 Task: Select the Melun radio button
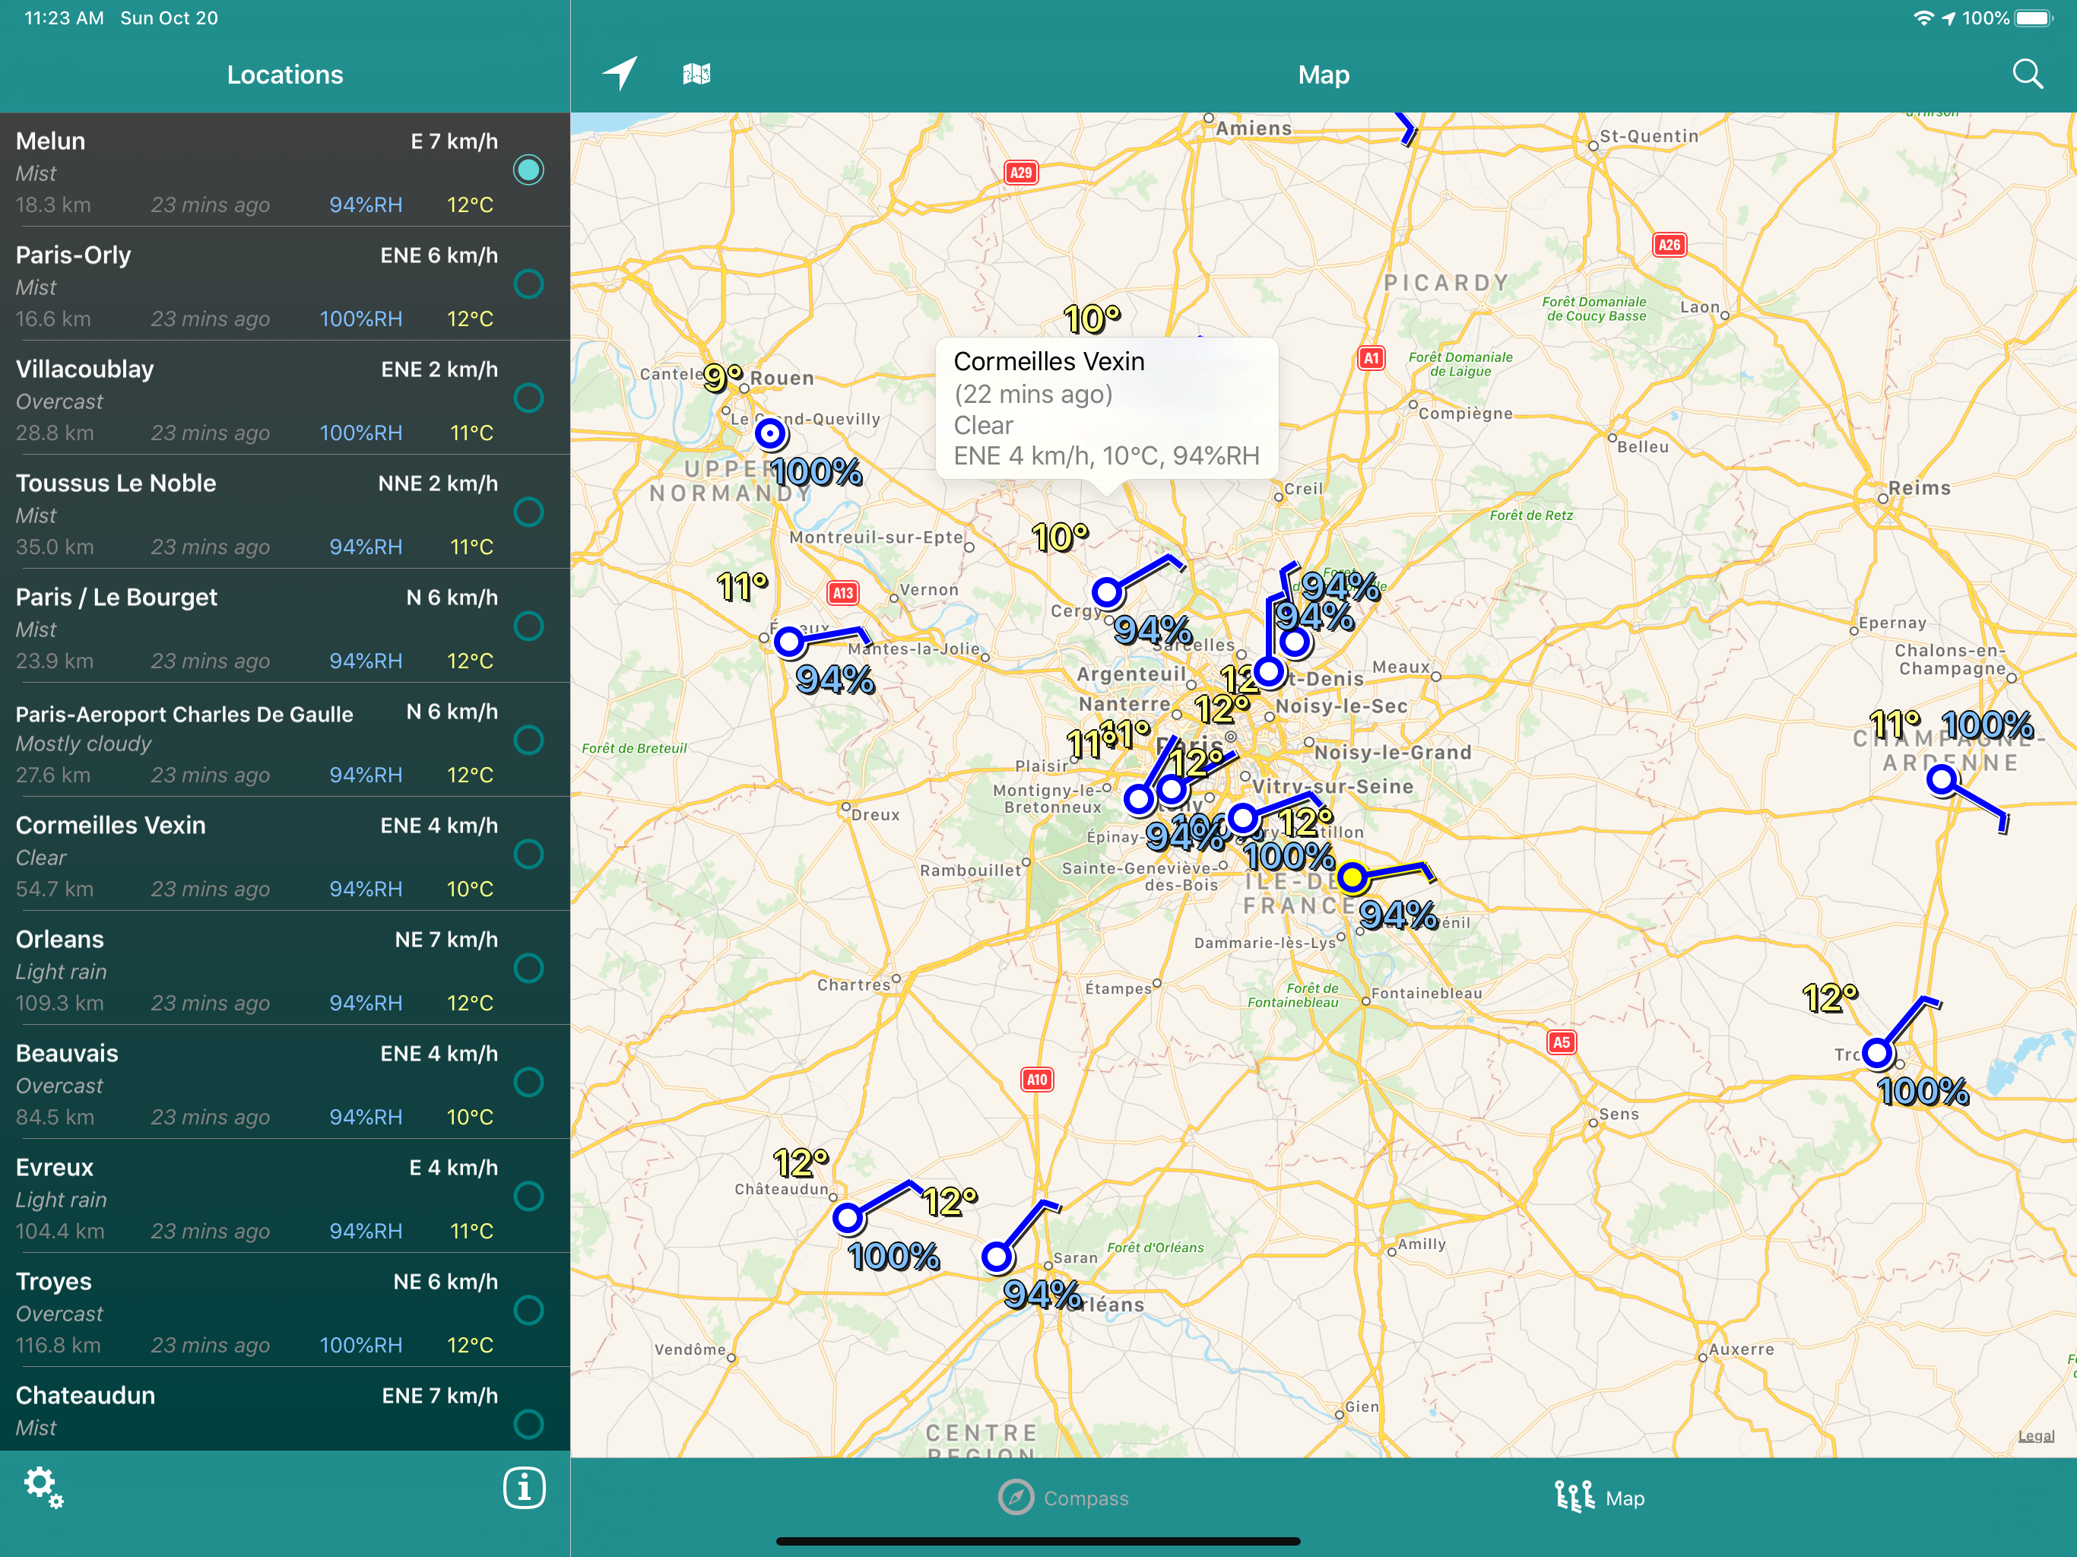click(528, 170)
